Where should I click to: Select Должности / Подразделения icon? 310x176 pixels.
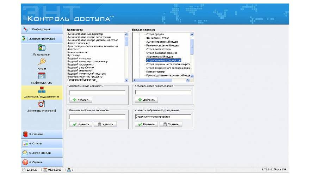tap(42, 90)
